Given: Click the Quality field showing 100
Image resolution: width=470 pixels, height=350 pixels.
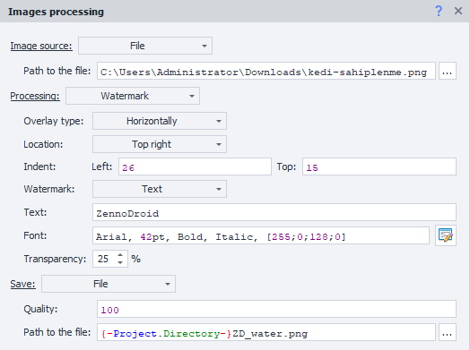Looking at the screenshot, I should 276,309.
